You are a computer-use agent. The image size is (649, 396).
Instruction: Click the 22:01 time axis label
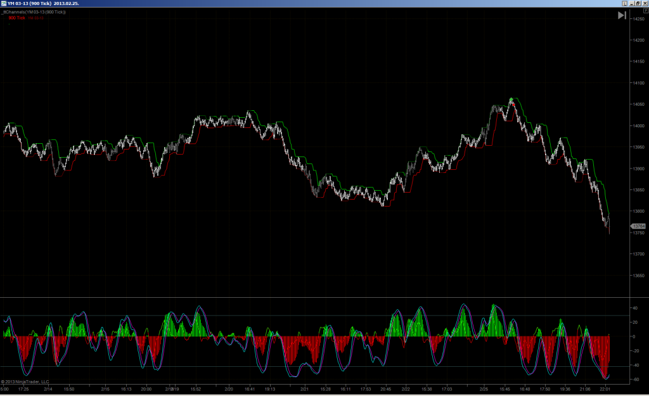pos(605,389)
